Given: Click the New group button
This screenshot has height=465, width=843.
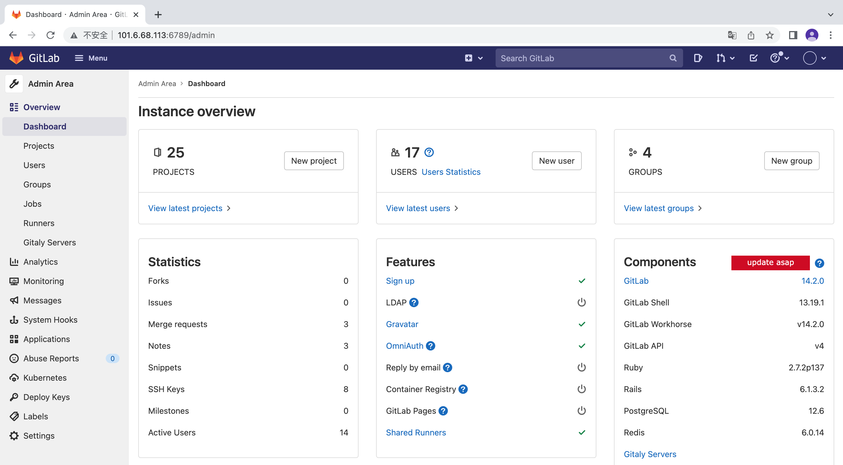Looking at the screenshot, I should click(x=791, y=160).
